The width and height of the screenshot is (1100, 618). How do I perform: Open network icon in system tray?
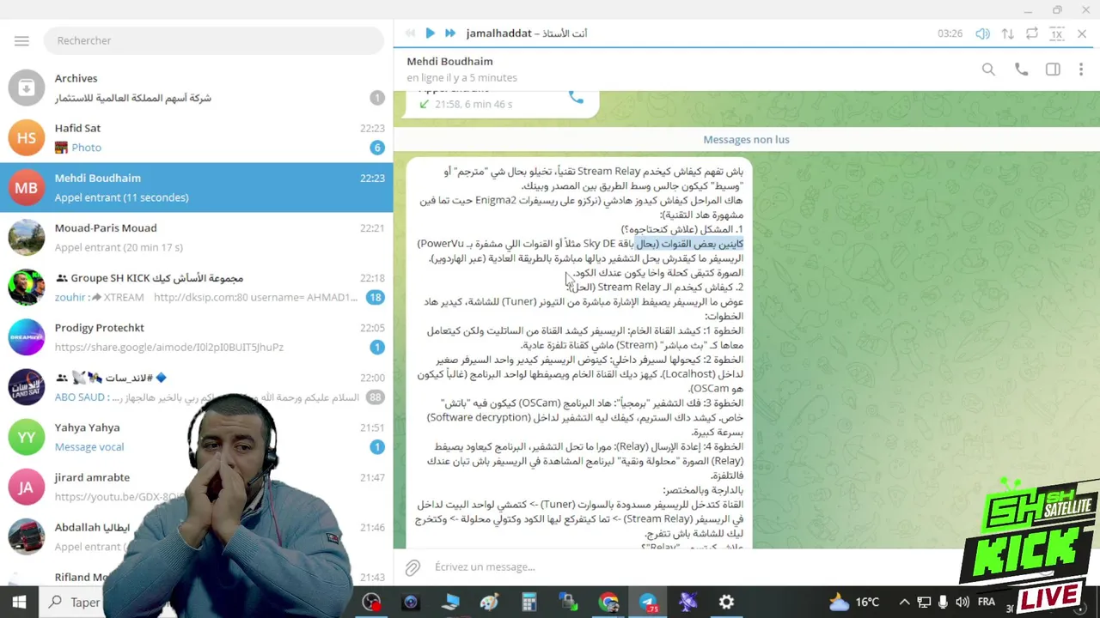click(x=924, y=602)
